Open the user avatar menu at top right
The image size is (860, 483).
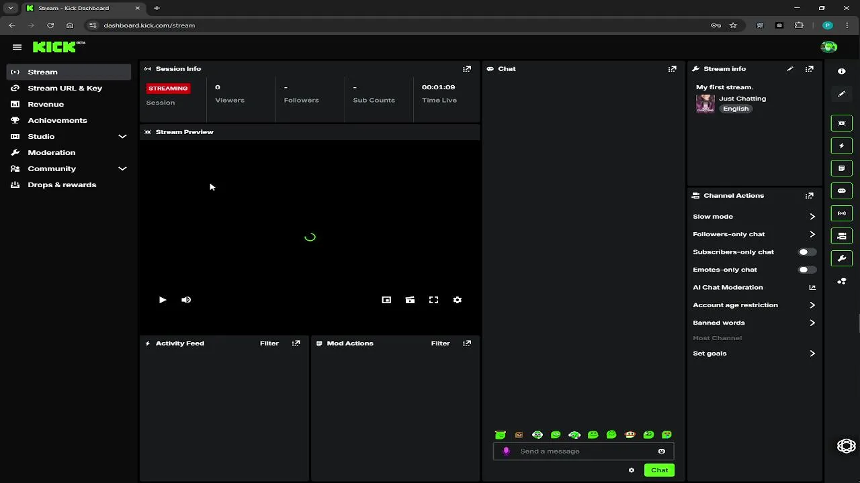tap(828, 47)
